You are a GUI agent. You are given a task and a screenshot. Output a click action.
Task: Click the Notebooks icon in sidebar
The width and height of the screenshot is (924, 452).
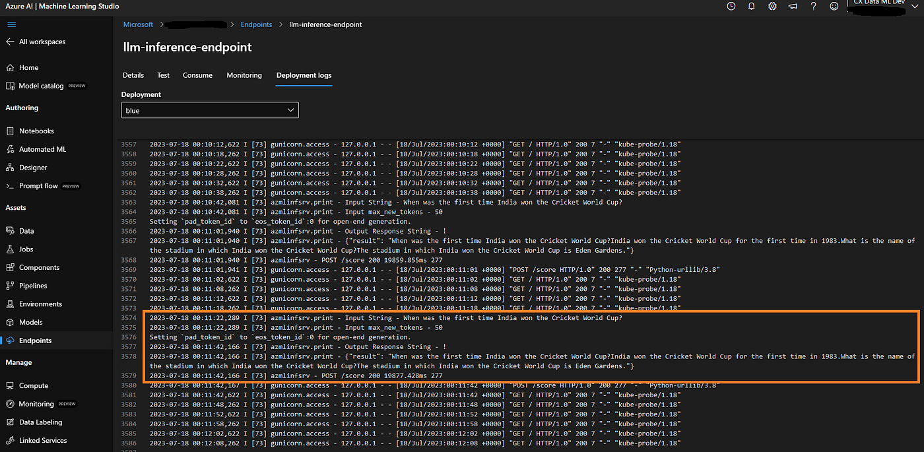click(10, 131)
